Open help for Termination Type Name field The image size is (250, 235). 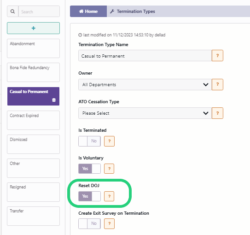point(217,55)
